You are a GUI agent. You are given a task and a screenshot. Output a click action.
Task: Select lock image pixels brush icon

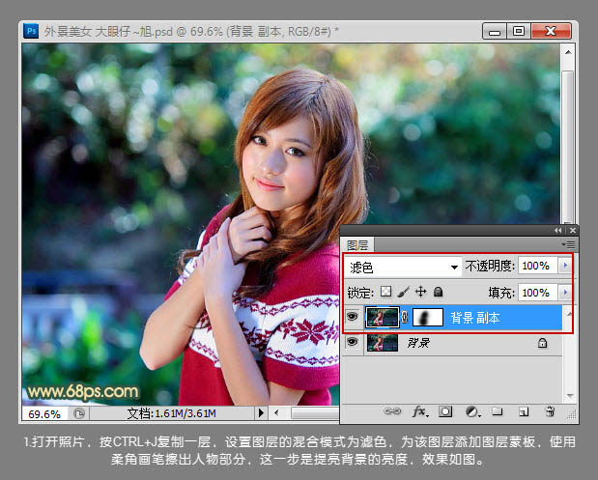coord(404,292)
